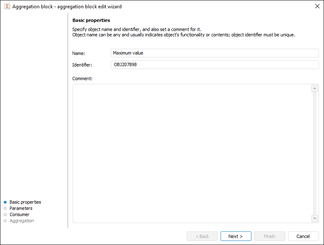Focus the Identifier field with OBJ207898
324x245 pixels.
click(215, 64)
